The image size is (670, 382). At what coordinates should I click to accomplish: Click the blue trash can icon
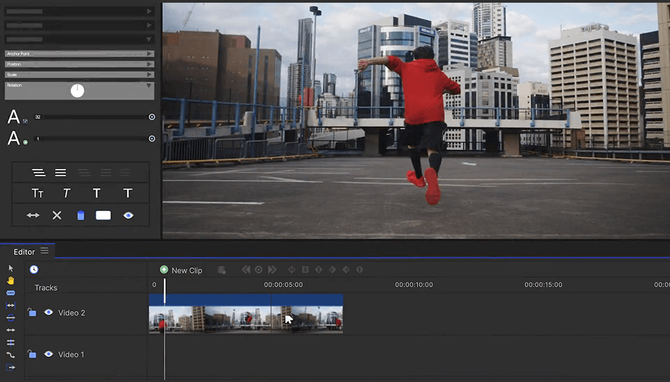(81, 215)
